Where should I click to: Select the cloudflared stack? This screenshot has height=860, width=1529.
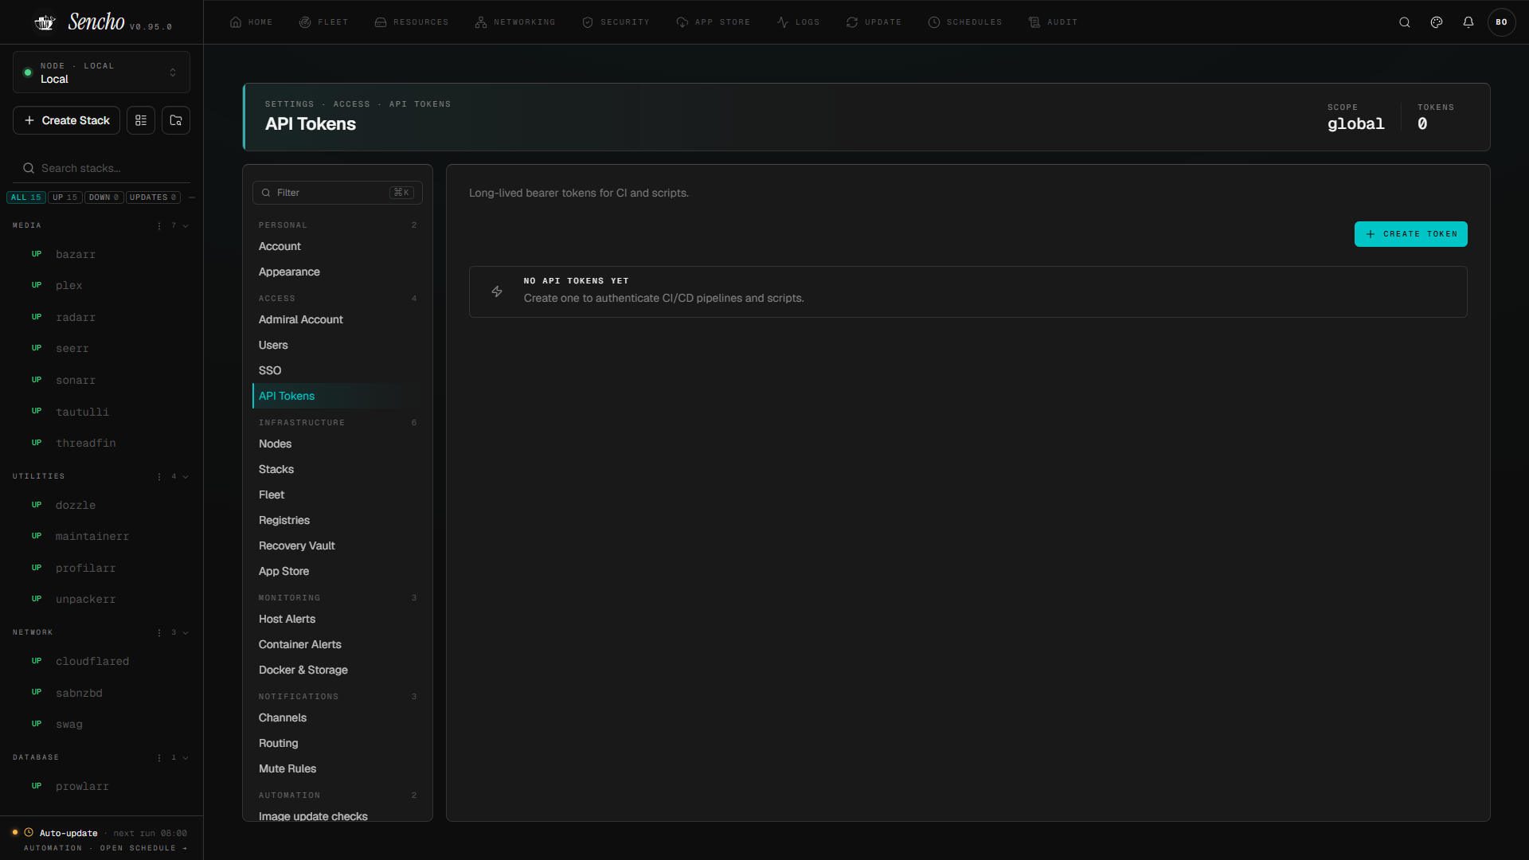[101, 662]
